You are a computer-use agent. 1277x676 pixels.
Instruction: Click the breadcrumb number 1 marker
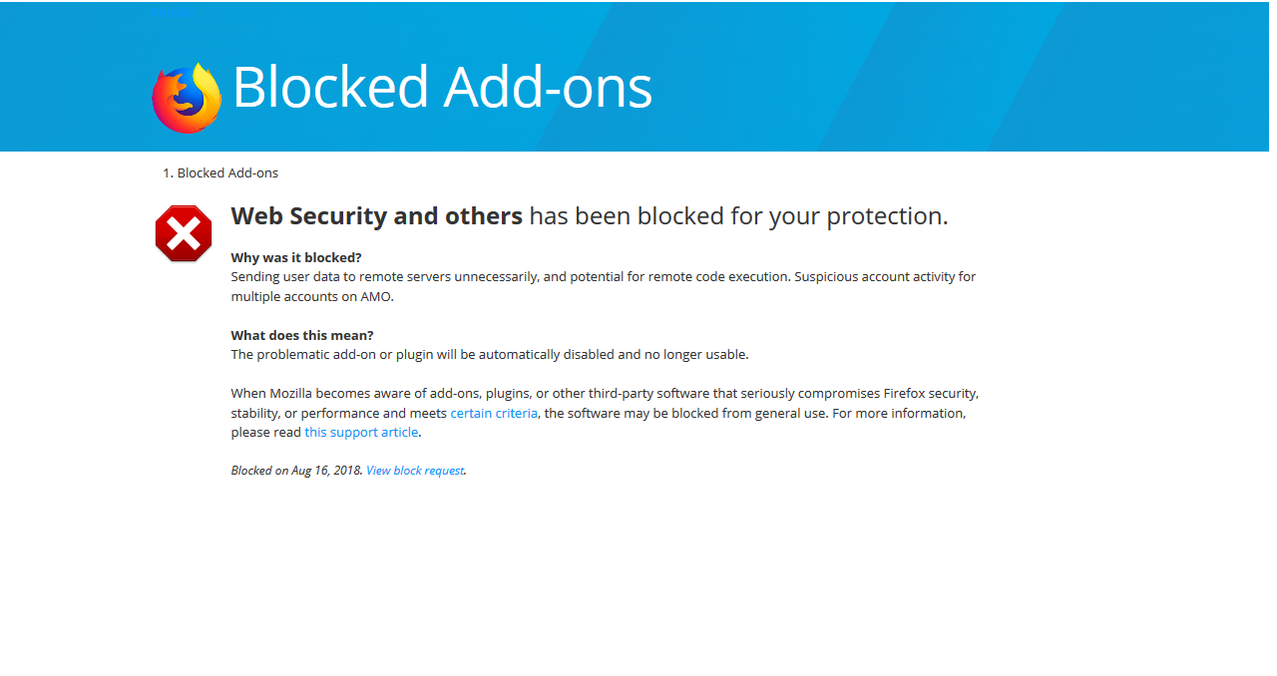click(x=168, y=172)
